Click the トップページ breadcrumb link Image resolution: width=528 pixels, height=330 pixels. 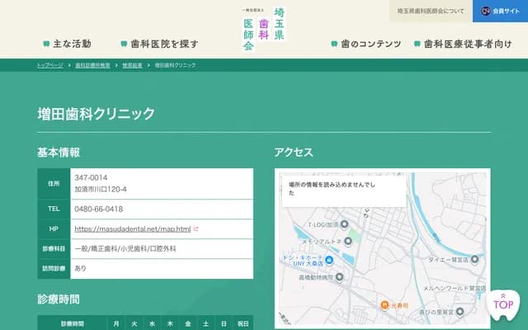coord(49,65)
